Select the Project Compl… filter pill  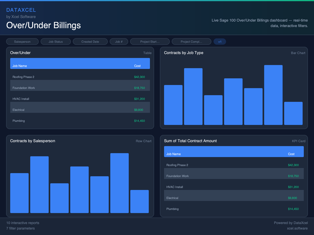pyautogui.click(x=191, y=42)
